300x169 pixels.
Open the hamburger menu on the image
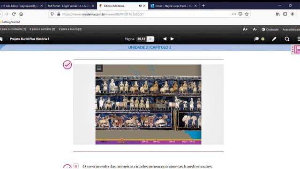coord(99,68)
